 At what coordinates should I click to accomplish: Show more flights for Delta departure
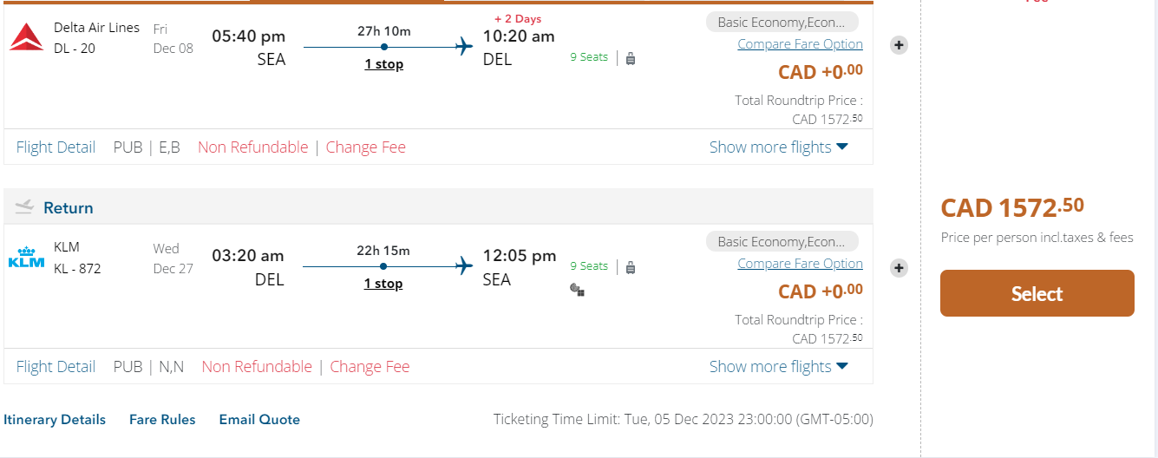pyautogui.click(x=778, y=147)
